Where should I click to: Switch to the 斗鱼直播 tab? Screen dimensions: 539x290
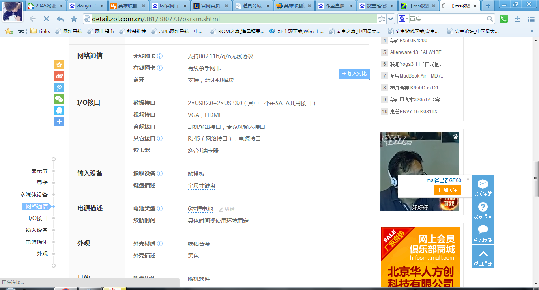coord(335,6)
